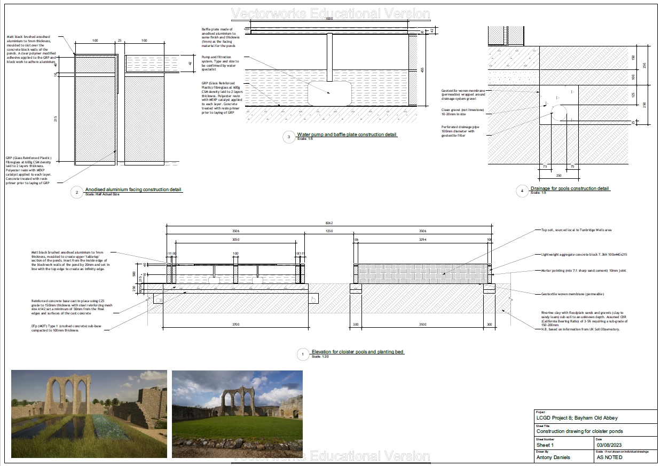Click the 'Scale: 1:5' label under the water pump detail
The width and height of the screenshot is (661, 466).
(x=305, y=139)
